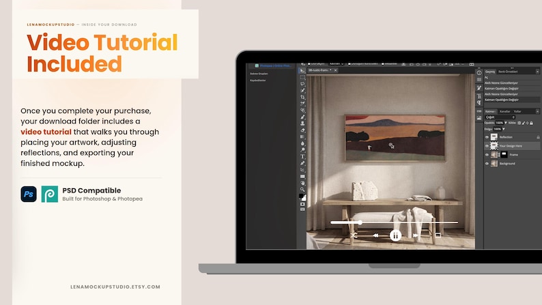
Task: Open the Layers panel menu arrow
Action: coord(537,111)
